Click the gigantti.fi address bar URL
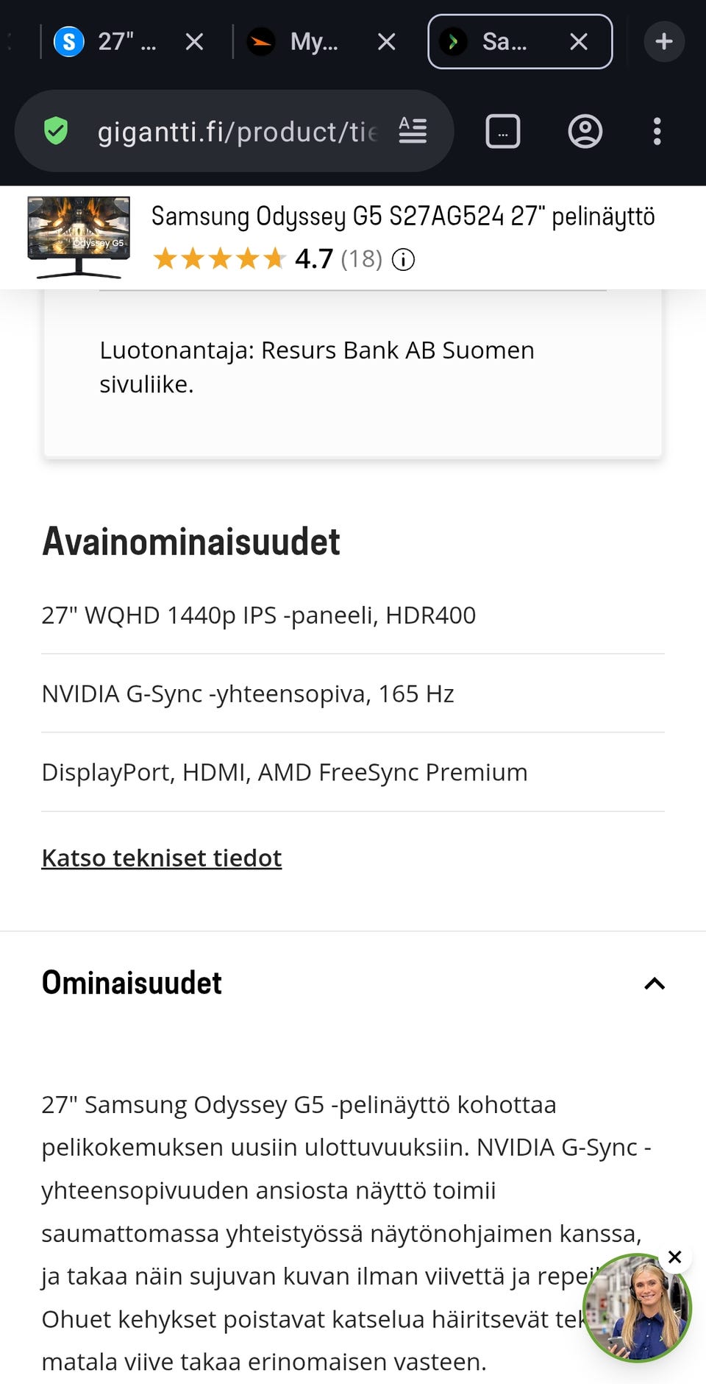 [237, 132]
